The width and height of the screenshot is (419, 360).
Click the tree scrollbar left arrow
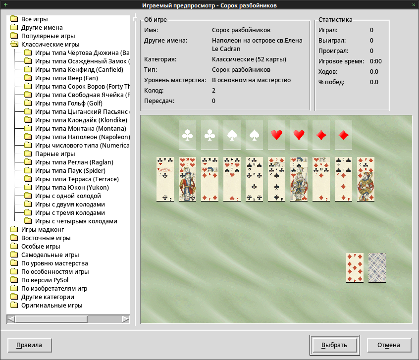tap(11, 319)
